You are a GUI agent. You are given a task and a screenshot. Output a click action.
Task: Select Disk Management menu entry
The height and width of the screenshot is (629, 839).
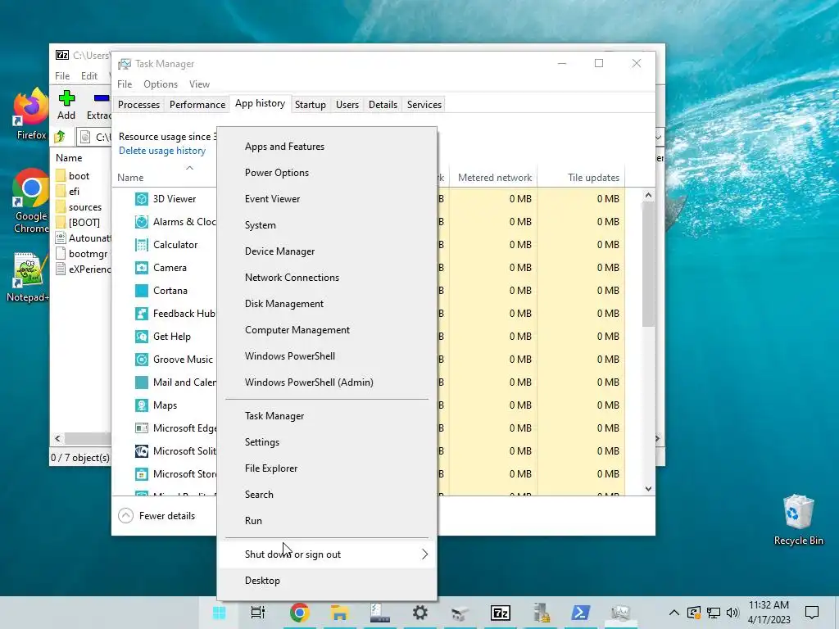point(327,304)
